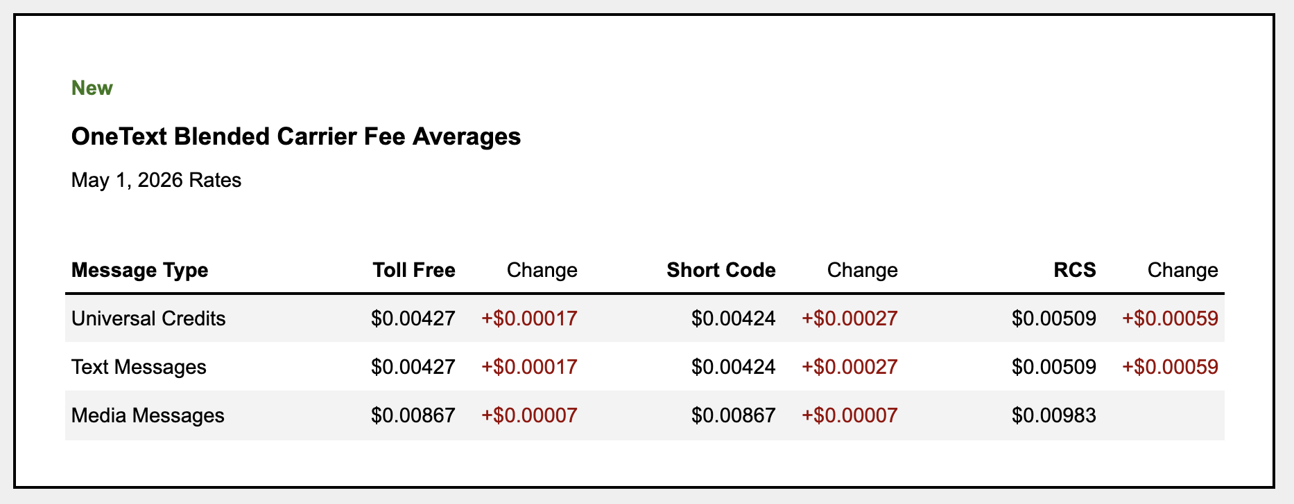Click the green "New" label
Screen dimensions: 1294x504
pyautogui.click(x=92, y=88)
